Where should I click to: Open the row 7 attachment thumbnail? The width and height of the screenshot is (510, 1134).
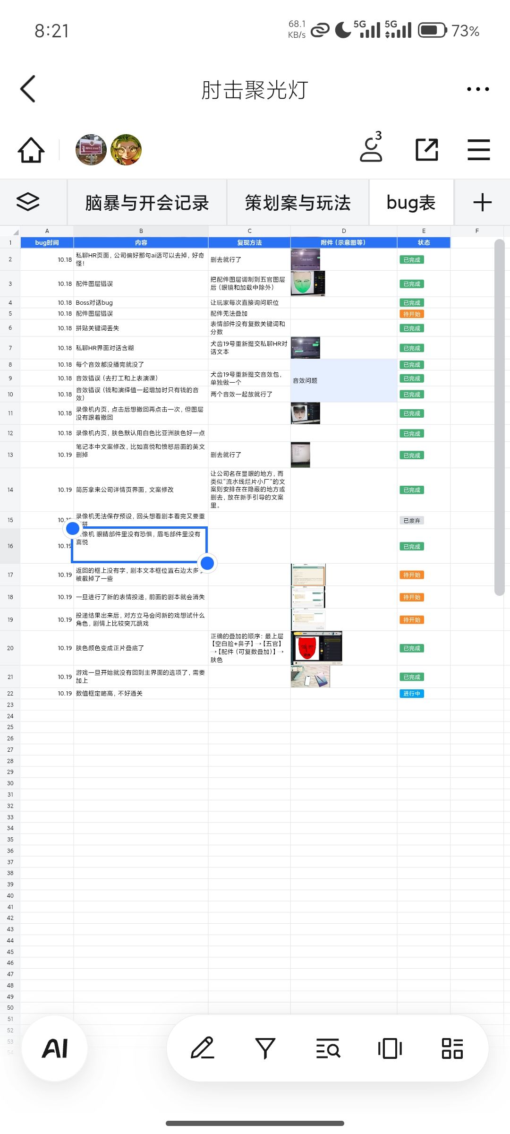point(306,348)
